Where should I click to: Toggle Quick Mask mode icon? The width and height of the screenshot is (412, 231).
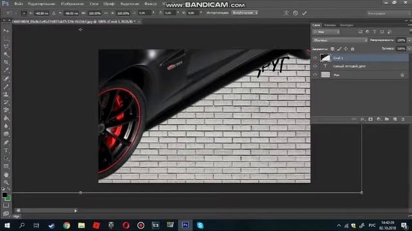(6, 205)
